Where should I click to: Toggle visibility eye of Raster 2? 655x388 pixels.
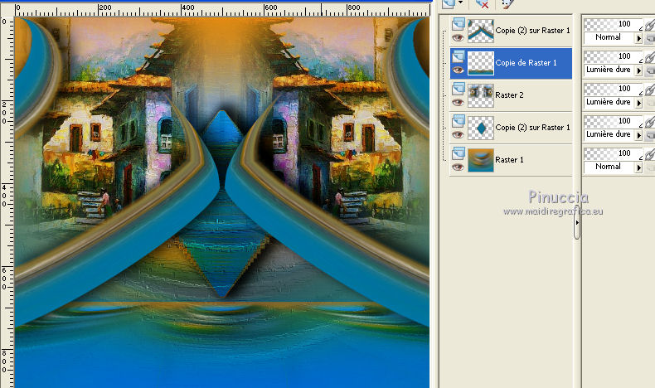(458, 102)
